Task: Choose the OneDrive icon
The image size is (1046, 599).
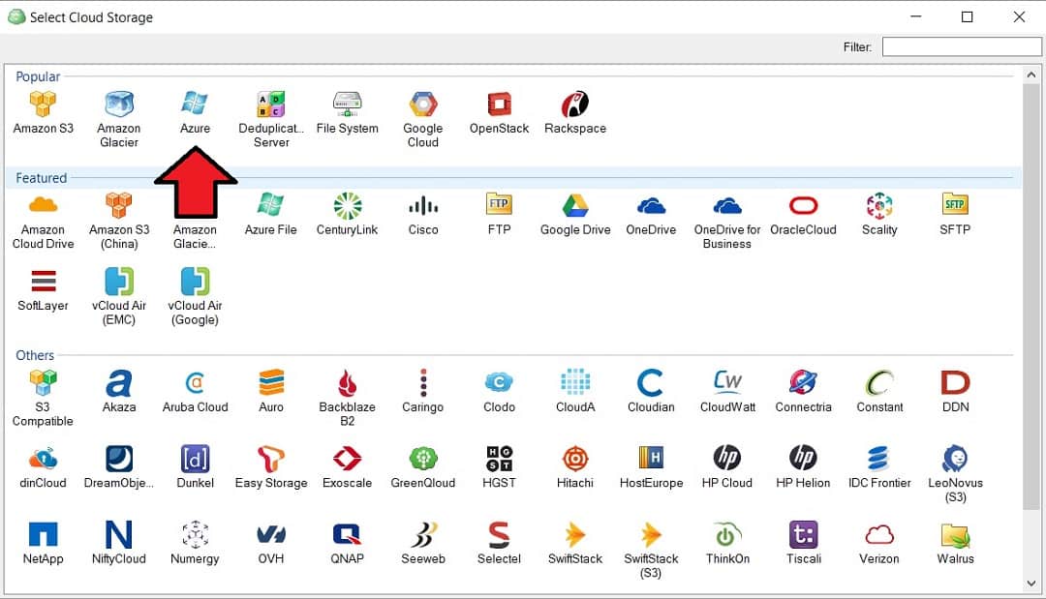Action: coord(651,205)
